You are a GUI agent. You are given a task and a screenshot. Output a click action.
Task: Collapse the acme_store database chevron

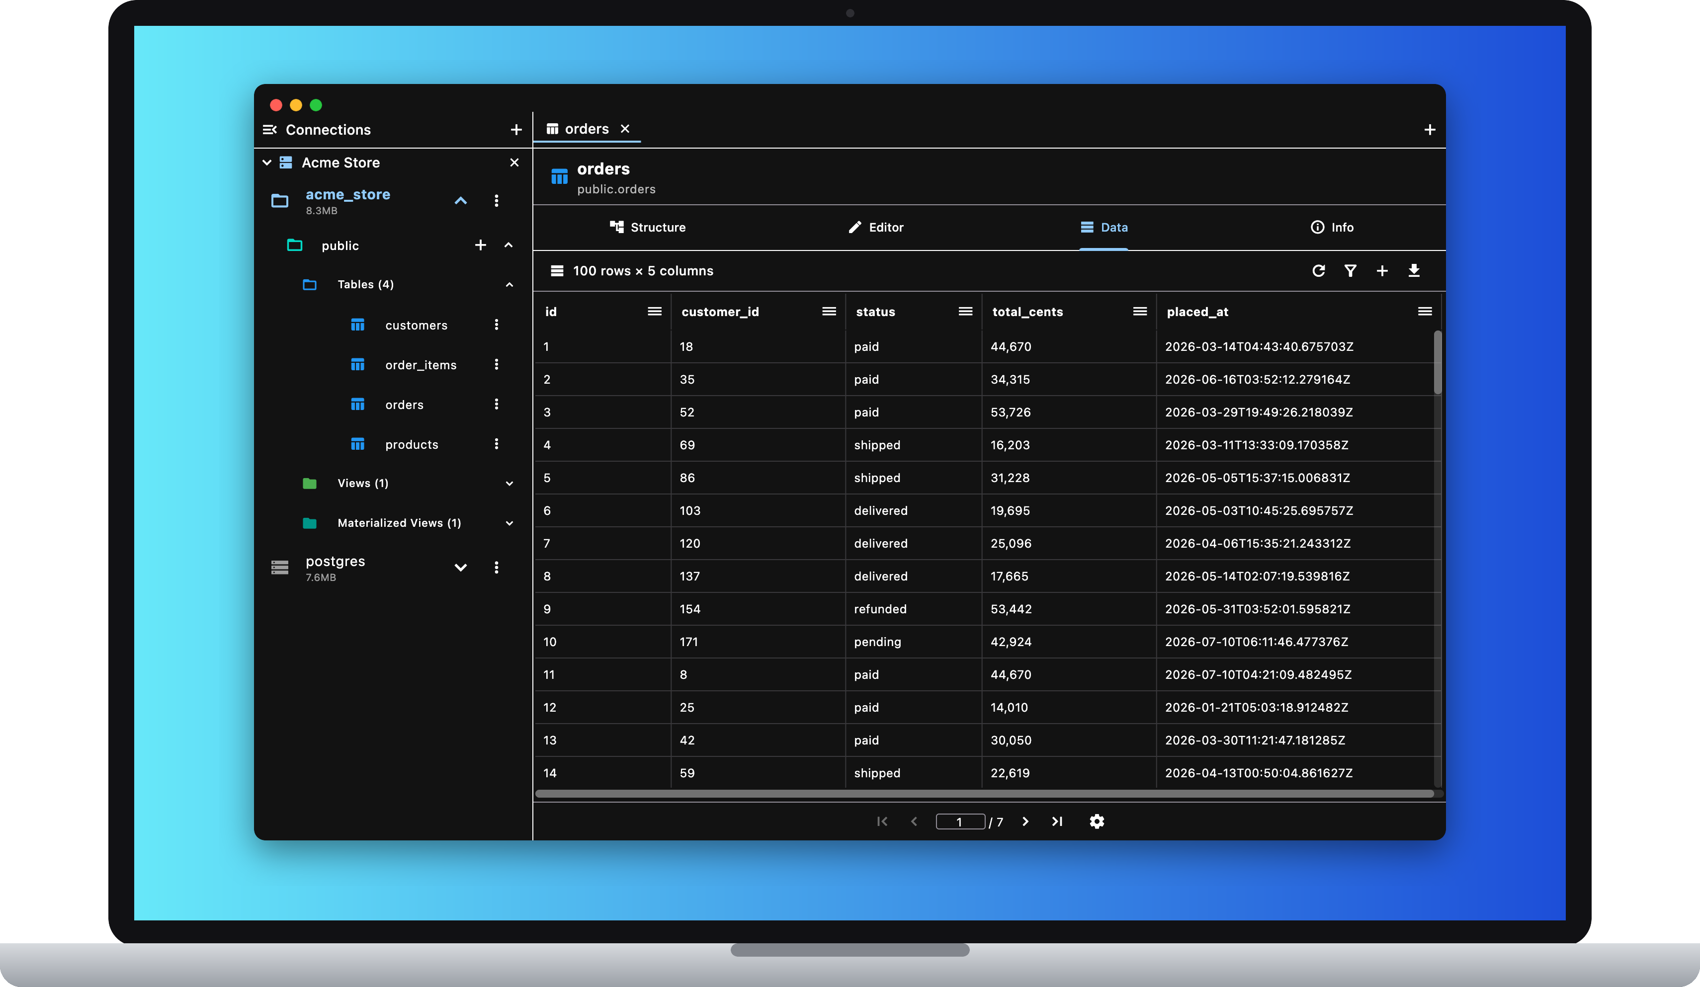point(461,201)
